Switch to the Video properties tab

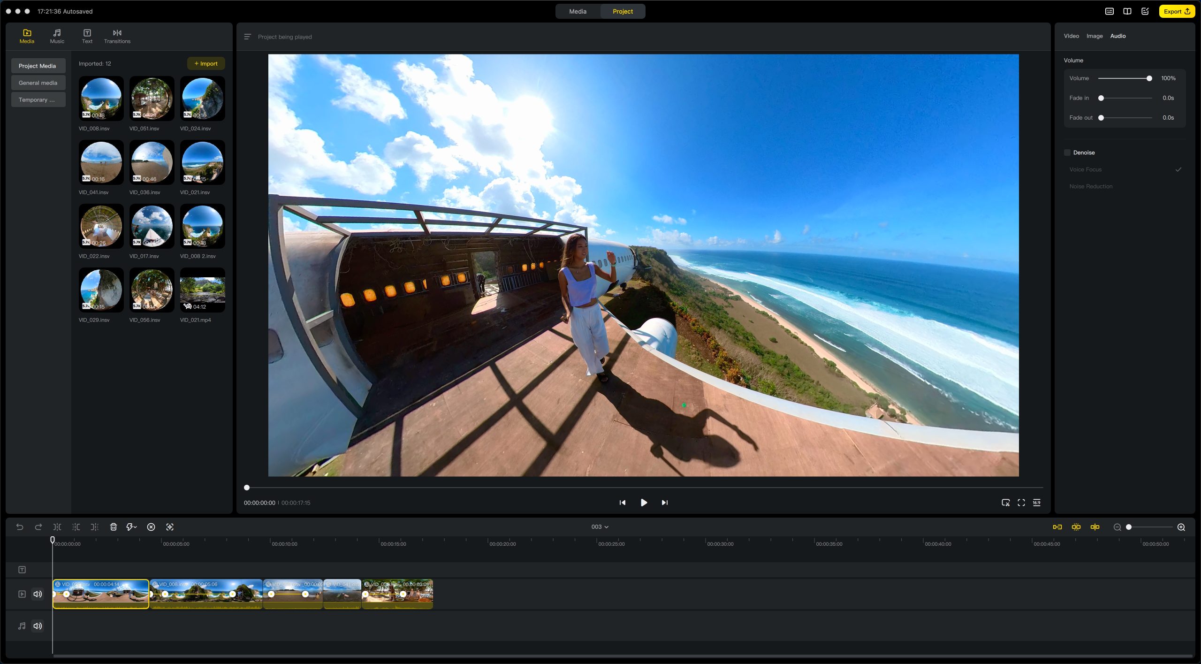1071,36
